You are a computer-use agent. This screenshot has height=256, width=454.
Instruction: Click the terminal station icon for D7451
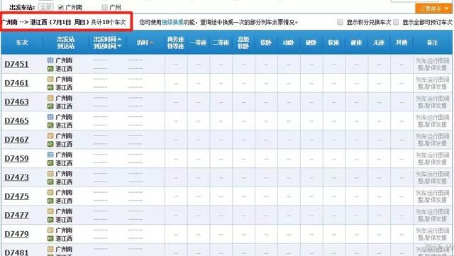coord(50,69)
